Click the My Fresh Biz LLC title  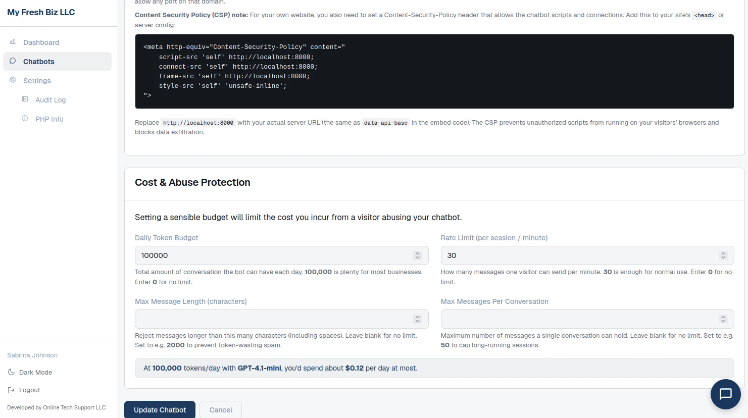click(41, 12)
